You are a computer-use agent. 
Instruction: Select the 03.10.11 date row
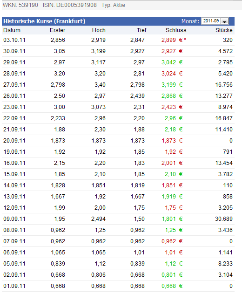tap(118, 40)
